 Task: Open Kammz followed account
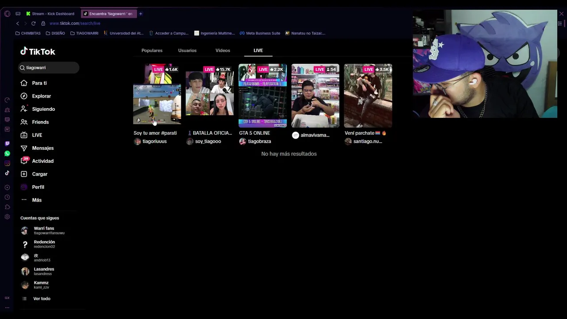click(x=35, y=285)
